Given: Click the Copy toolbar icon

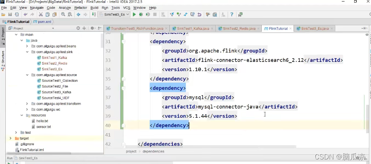Looking at the screenshot, I should coord(48,15).
